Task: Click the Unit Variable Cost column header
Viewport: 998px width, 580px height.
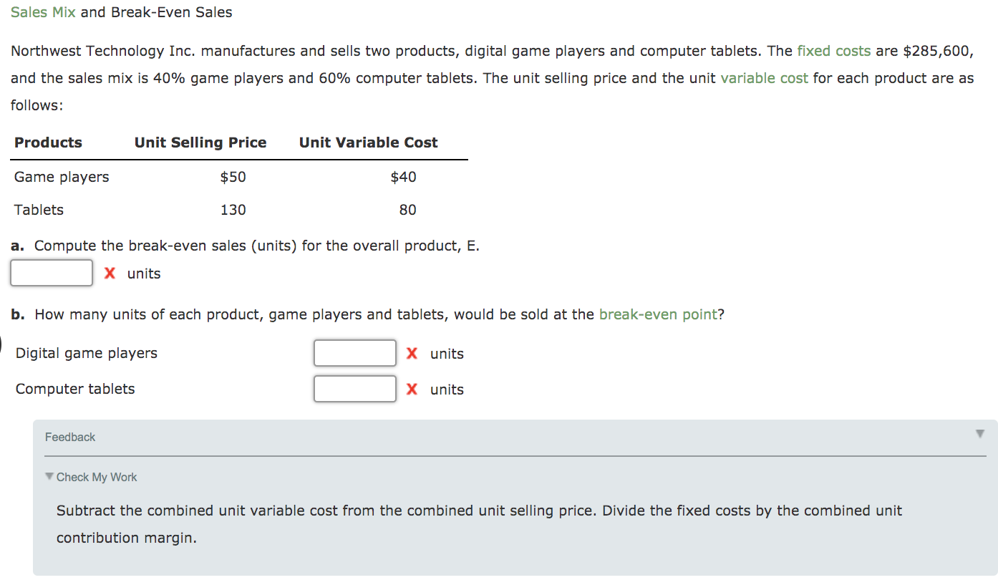Action: [368, 142]
